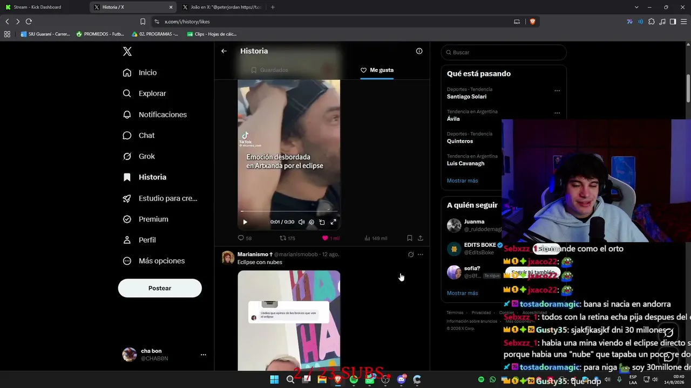Open the info icon beside Historia header
691x388 pixels.
[x=419, y=51]
